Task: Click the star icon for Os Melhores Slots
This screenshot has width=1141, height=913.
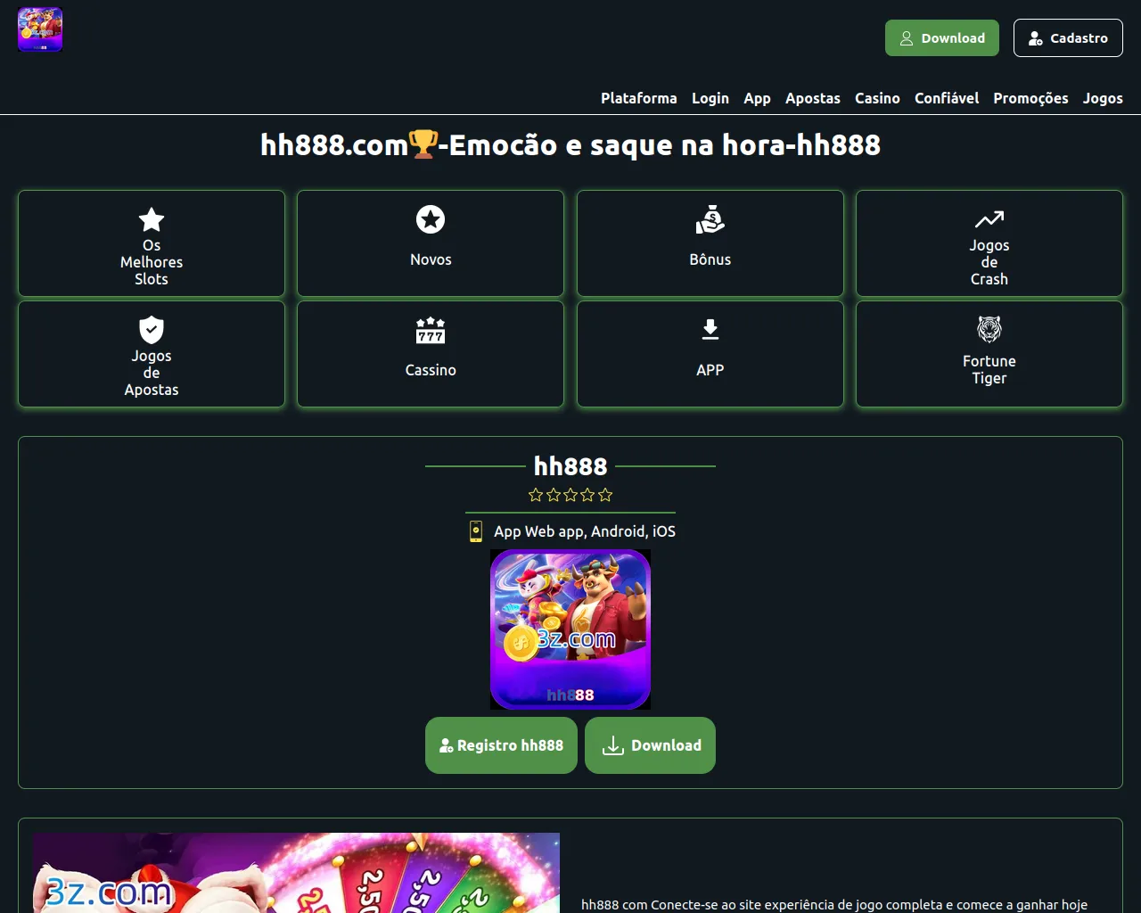Action: click(152, 219)
